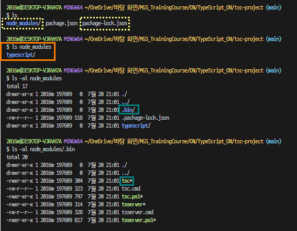Viewport: 297px width, 231px height.
Task: Click file size 328 in tsserver.cmd row
Action: [79, 212]
